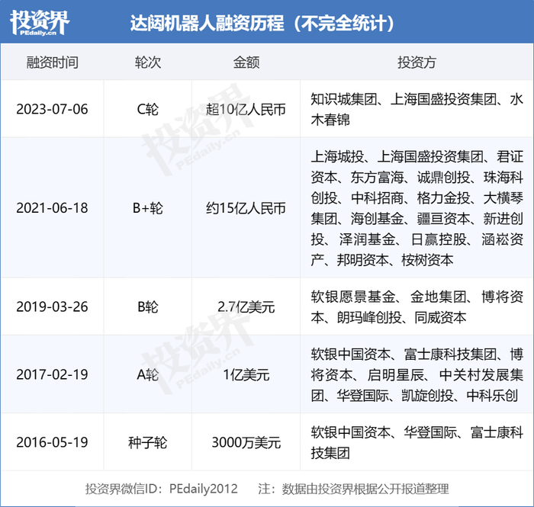The image size is (534, 507).
Task: Select the C轮 round cell
Action: click(x=148, y=109)
